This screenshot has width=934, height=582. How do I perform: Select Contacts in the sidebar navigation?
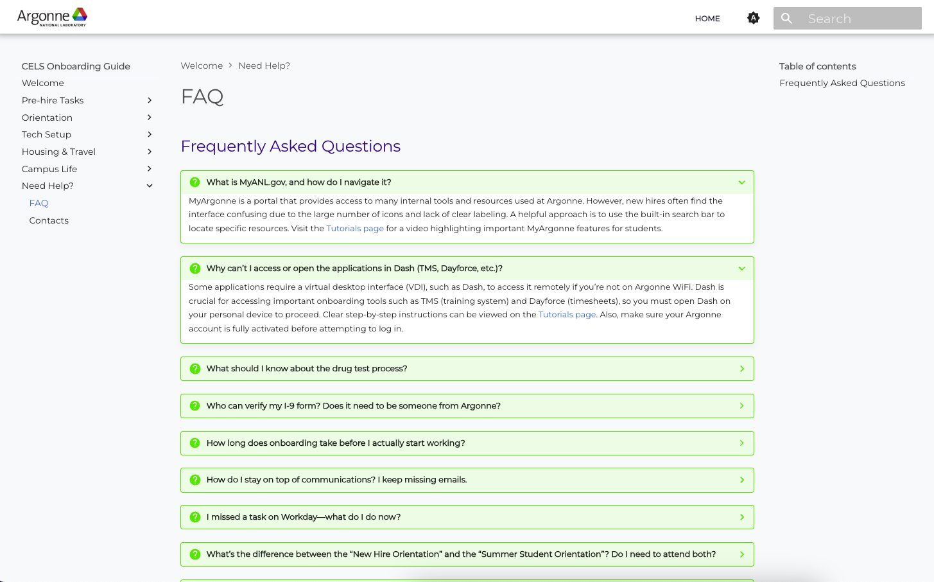pos(49,220)
